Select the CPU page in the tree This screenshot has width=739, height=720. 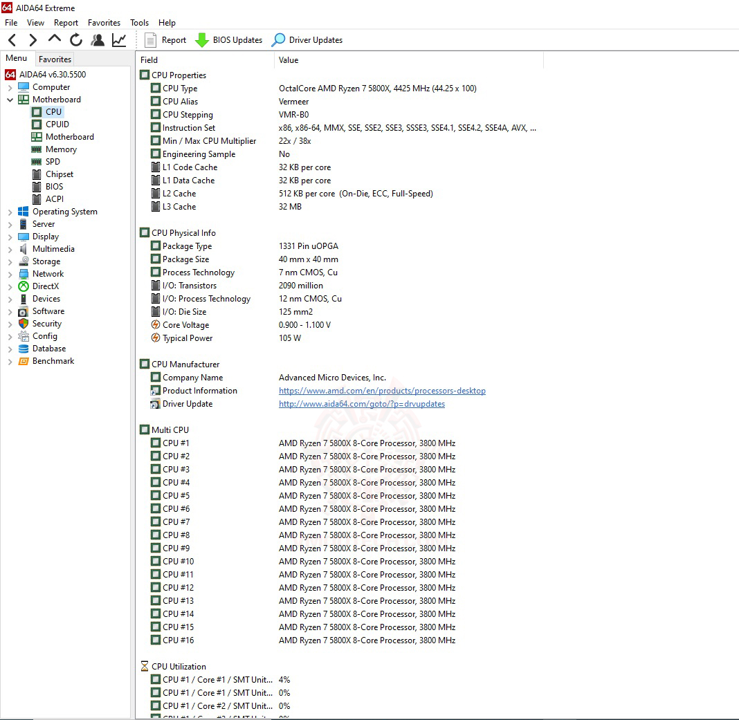click(x=46, y=111)
